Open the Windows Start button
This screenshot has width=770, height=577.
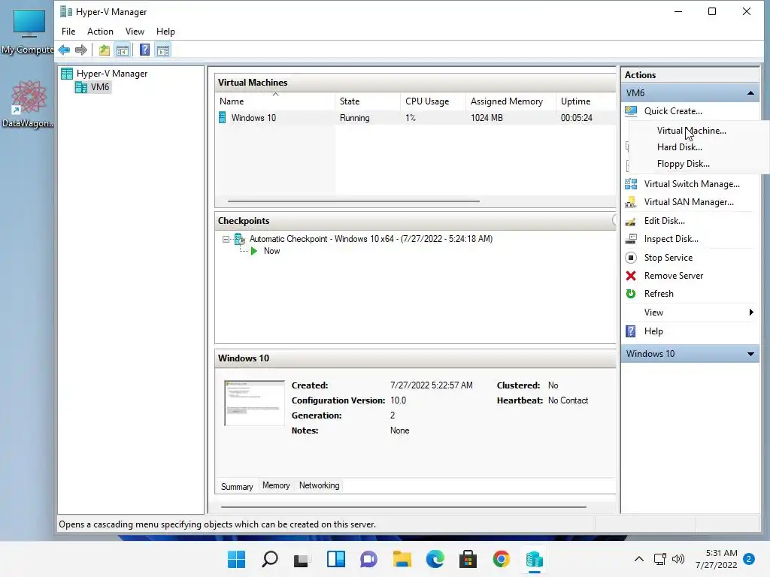click(x=236, y=559)
